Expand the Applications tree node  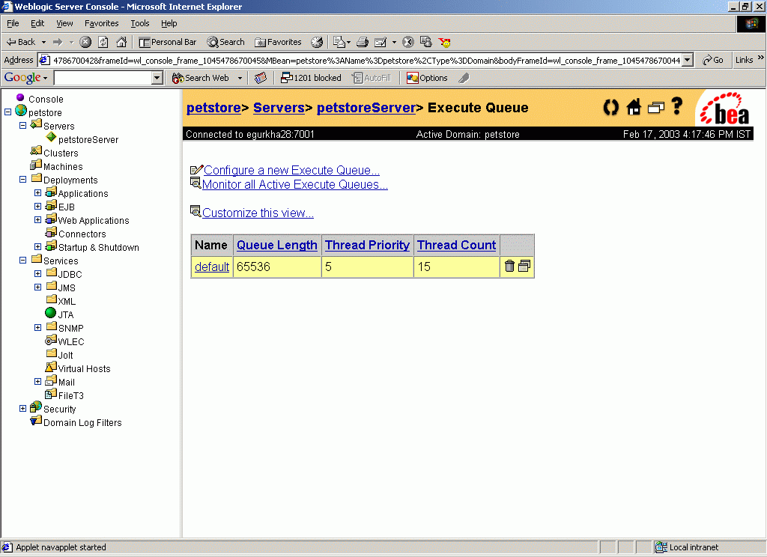pyautogui.click(x=37, y=192)
